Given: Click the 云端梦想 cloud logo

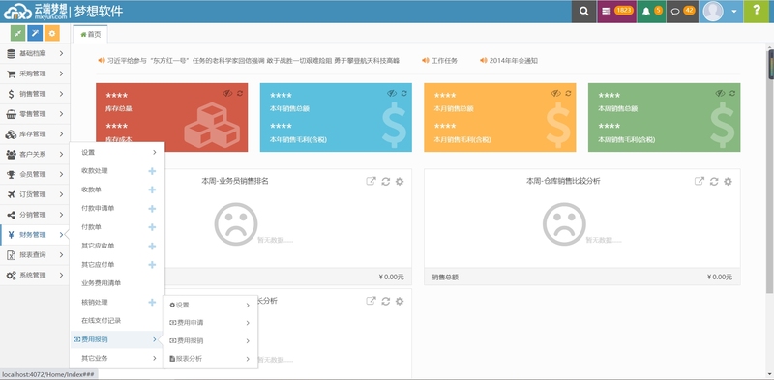Looking at the screenshot, I should pyautogui.click(x=36, y=12).
